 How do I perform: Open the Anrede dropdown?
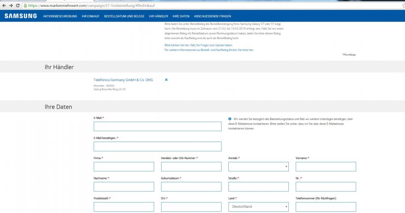tap(258, 166)
